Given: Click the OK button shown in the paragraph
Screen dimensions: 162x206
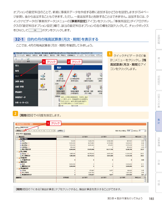Looking at the screenshot, I should (x=35, y=30).
